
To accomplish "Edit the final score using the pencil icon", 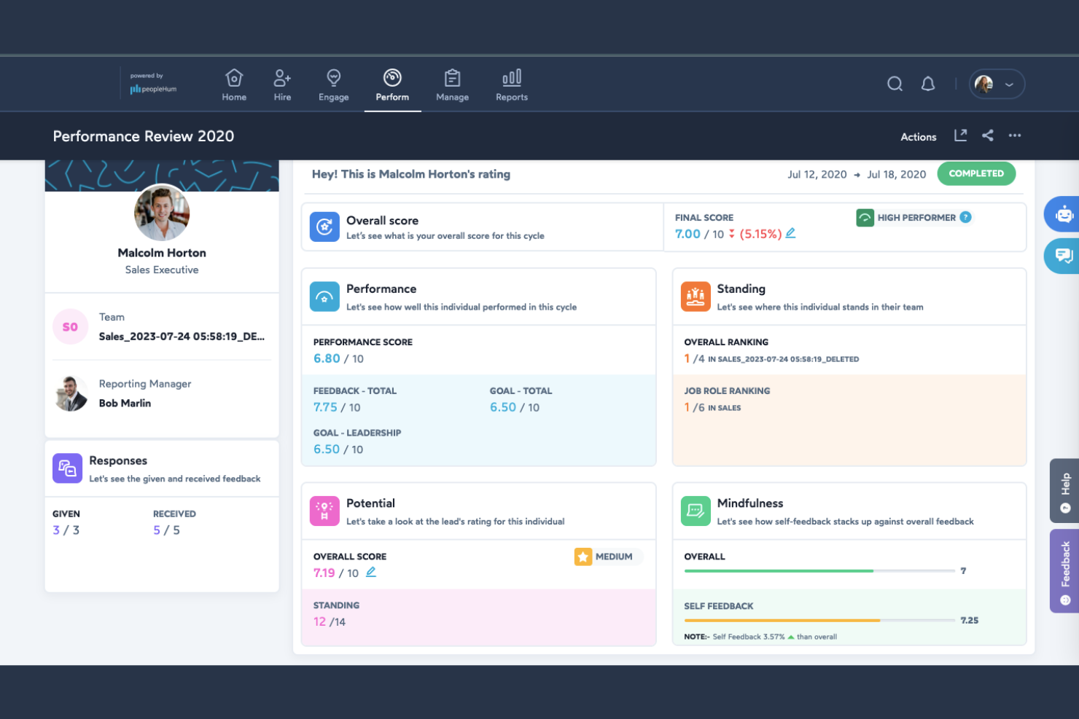I will 791,233.
